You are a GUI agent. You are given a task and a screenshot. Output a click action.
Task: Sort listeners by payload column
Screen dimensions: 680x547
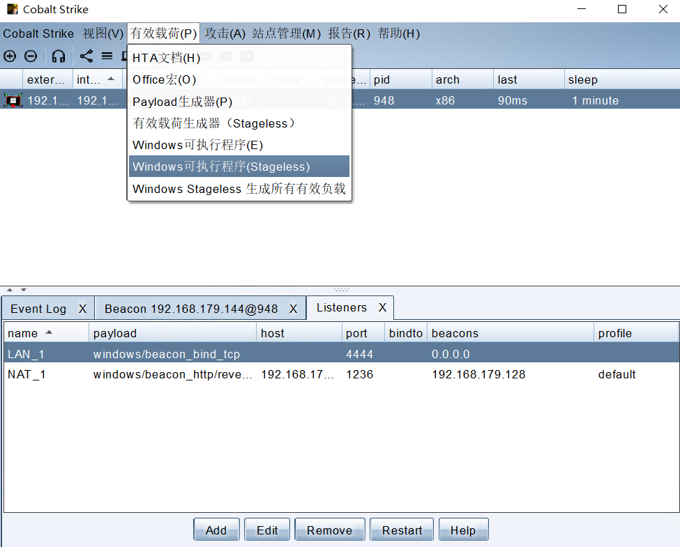click(172, 333)
